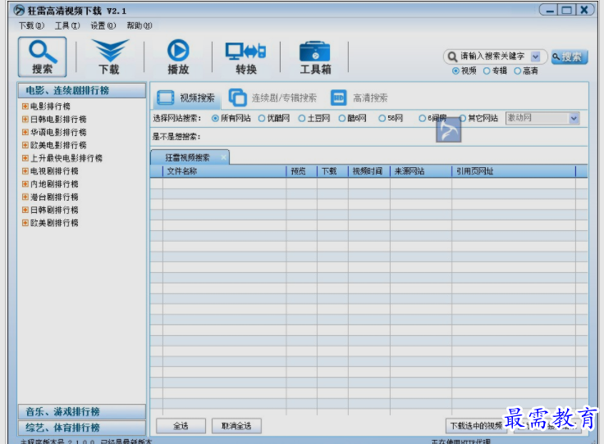The height and width of the screenshot is (444, 604).
Task: Click 下载选中的视频 button
Action: pyautogui.click(x=477, y=426)
